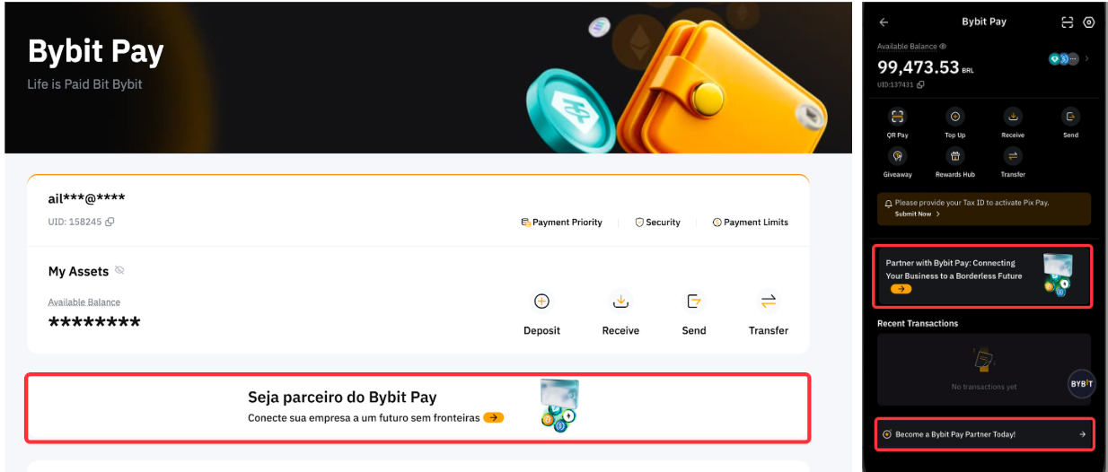Click the scan icon in mobile header

(1068, 22)
